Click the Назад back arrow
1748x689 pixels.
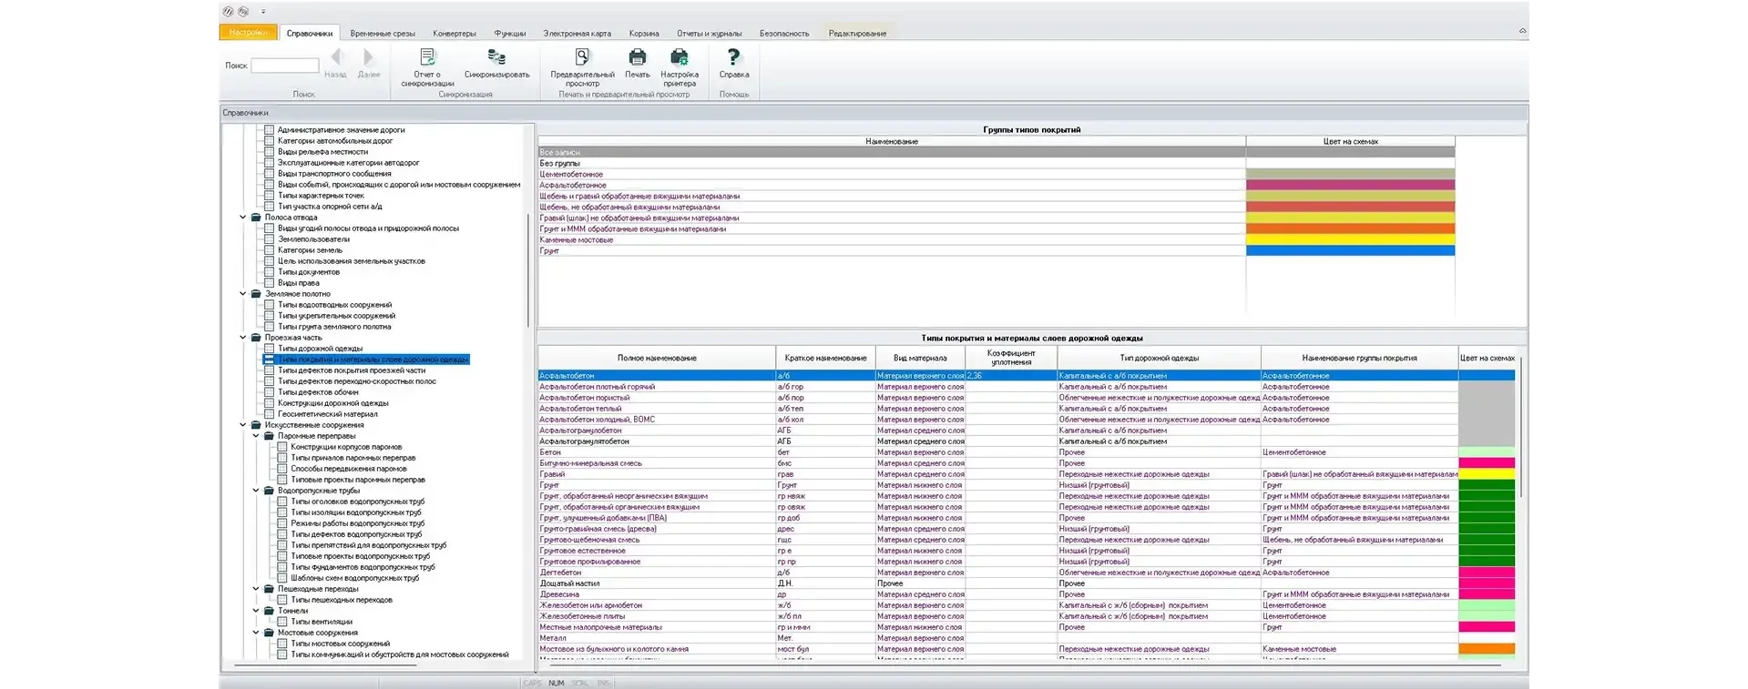point(335,58)
